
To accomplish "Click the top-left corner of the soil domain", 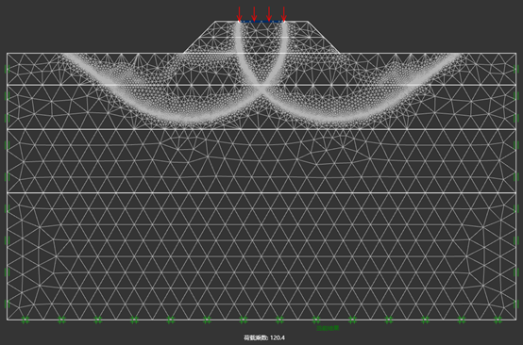I will point(7,53).
